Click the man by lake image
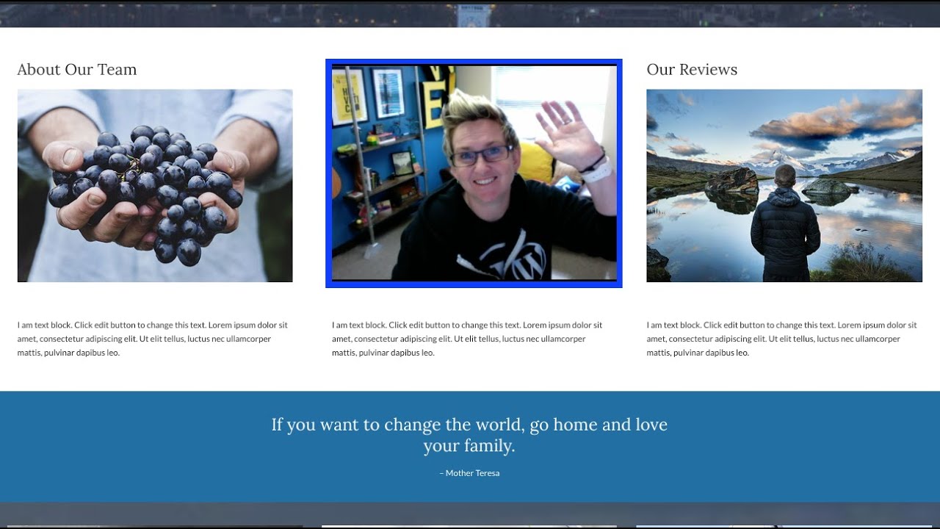This screenshot has height=529, width=940. click(x=784, y=186)
